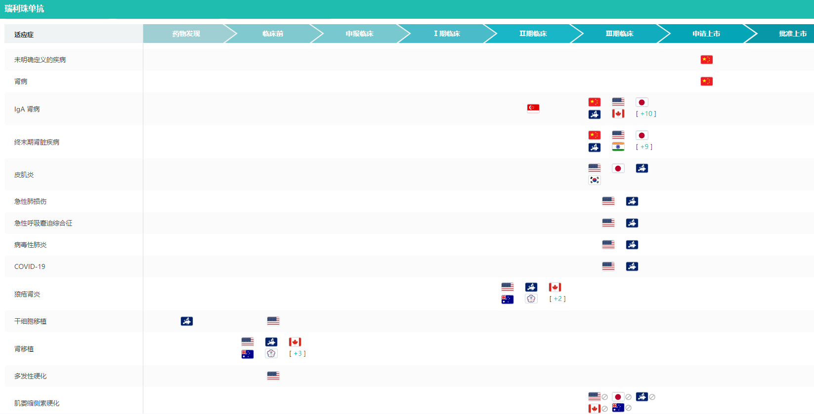
Task: Select the 多发性硬化 indication label
Action: tap(31, 376)
